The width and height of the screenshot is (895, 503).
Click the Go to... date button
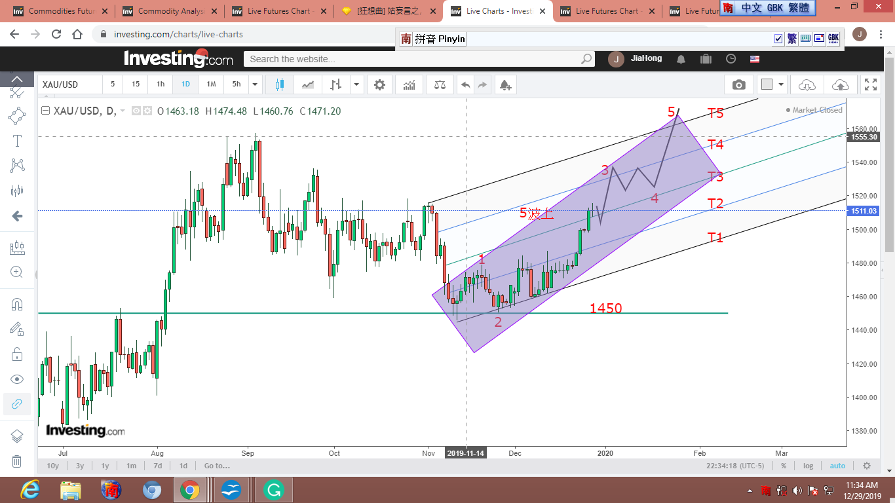pos(217,466)
